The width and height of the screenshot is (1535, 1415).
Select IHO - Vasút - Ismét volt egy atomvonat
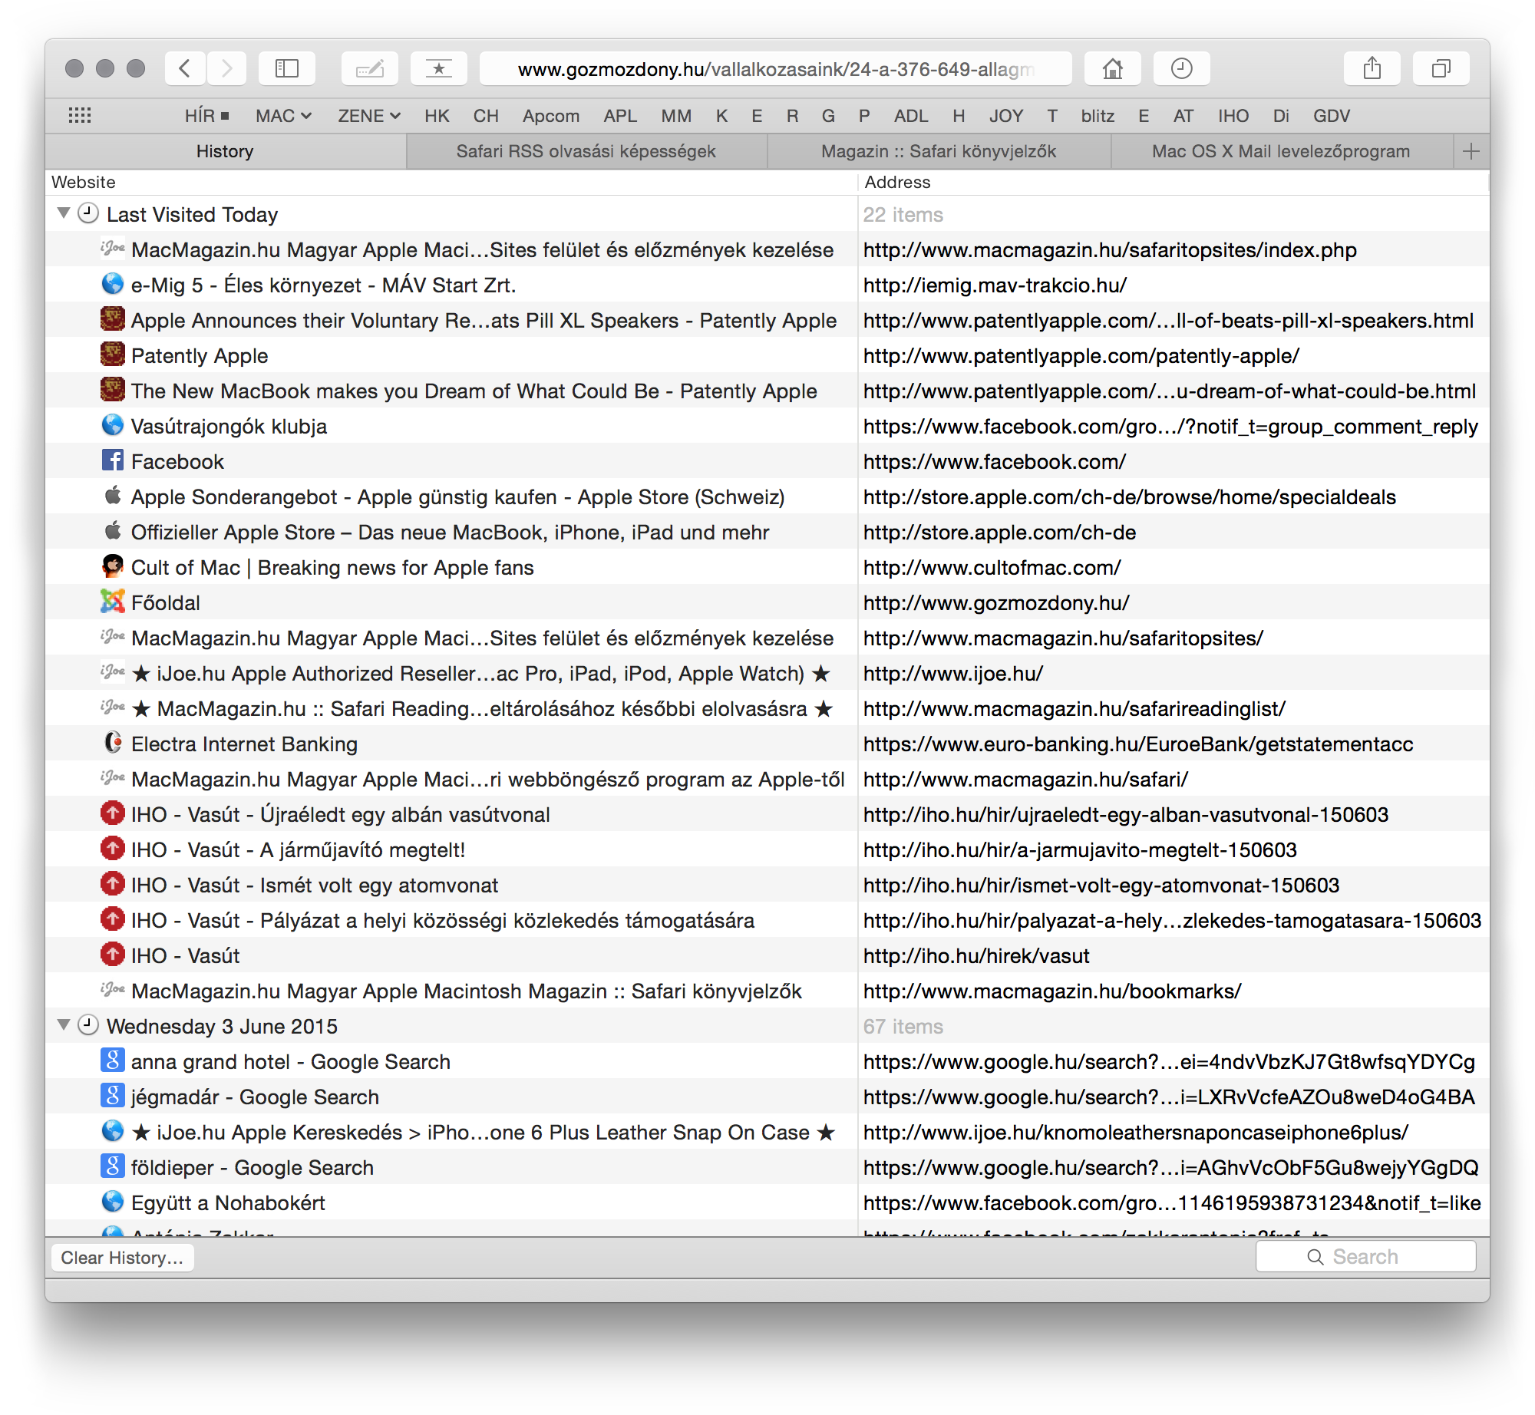point(767,885)
